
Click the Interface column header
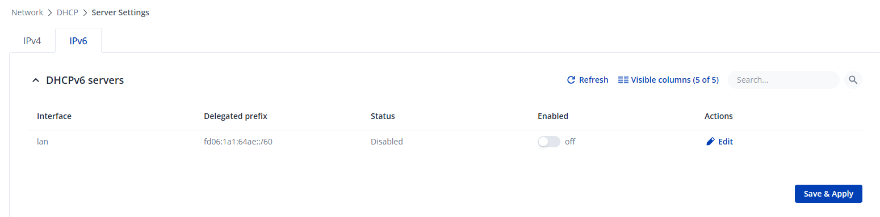click(x=54, y=116)
